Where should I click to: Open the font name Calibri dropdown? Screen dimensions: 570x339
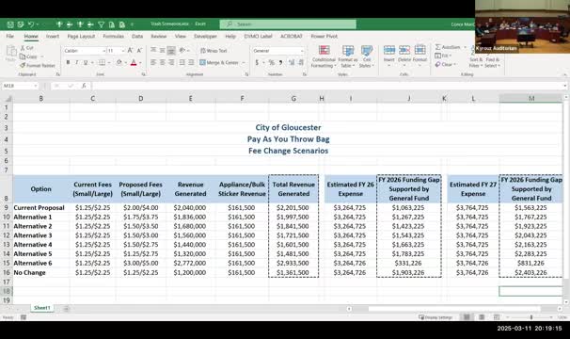click(x=103, y=51)
